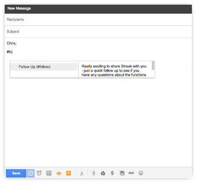This screenshot has height=186, width=197.
Task: Click the snippet preview scrollbar
Action: coord(153,66)
